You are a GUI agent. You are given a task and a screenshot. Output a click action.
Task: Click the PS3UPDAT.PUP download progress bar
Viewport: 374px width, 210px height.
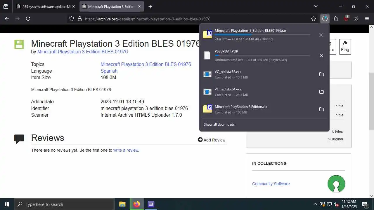262,55
